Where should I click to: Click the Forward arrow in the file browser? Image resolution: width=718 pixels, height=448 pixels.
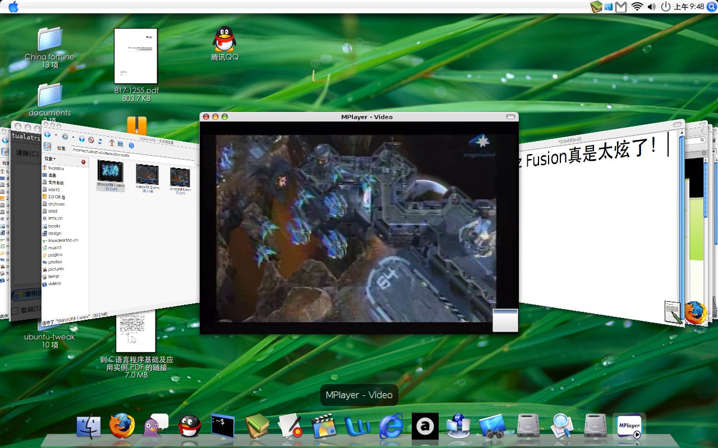click(x=65, y=137)
